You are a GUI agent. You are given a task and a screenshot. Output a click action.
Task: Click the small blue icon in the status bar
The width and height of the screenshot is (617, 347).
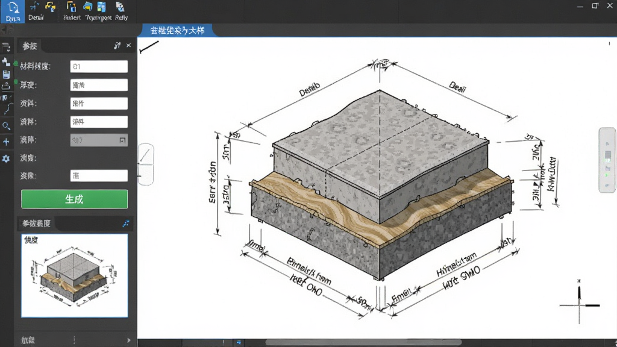point(239,343)
